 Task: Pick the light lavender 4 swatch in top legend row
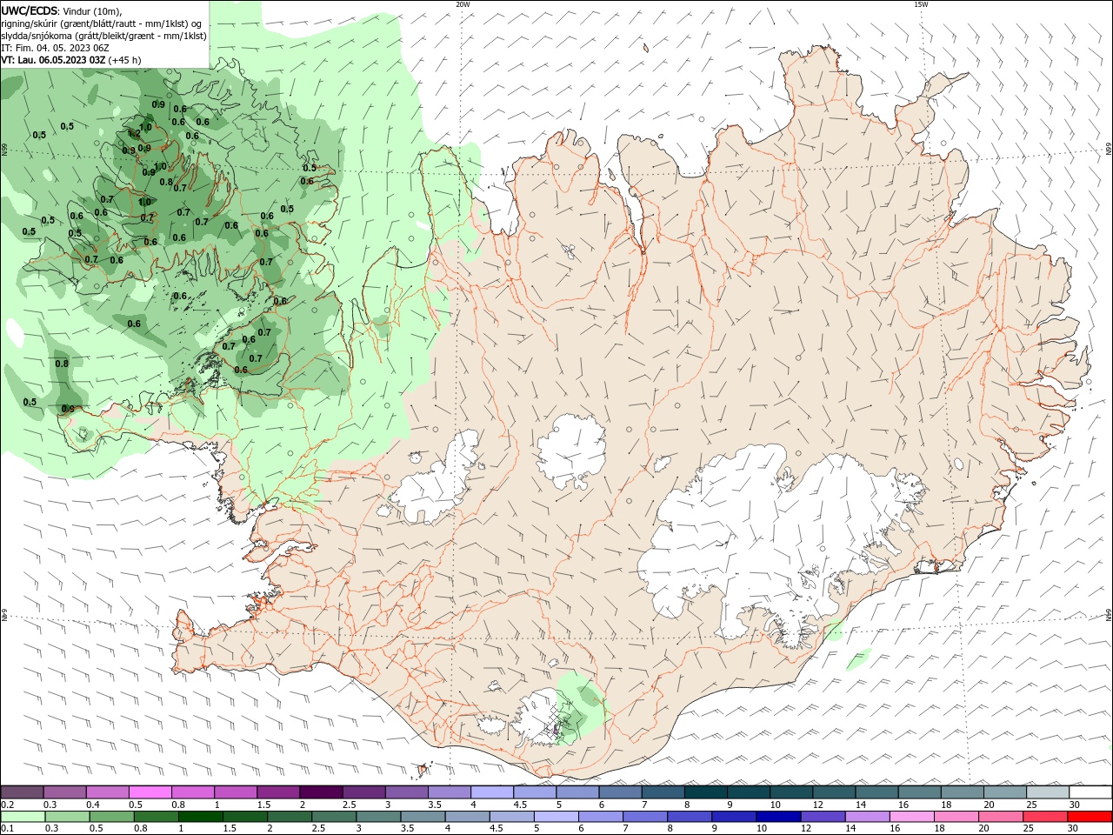(x=492, y=792)
